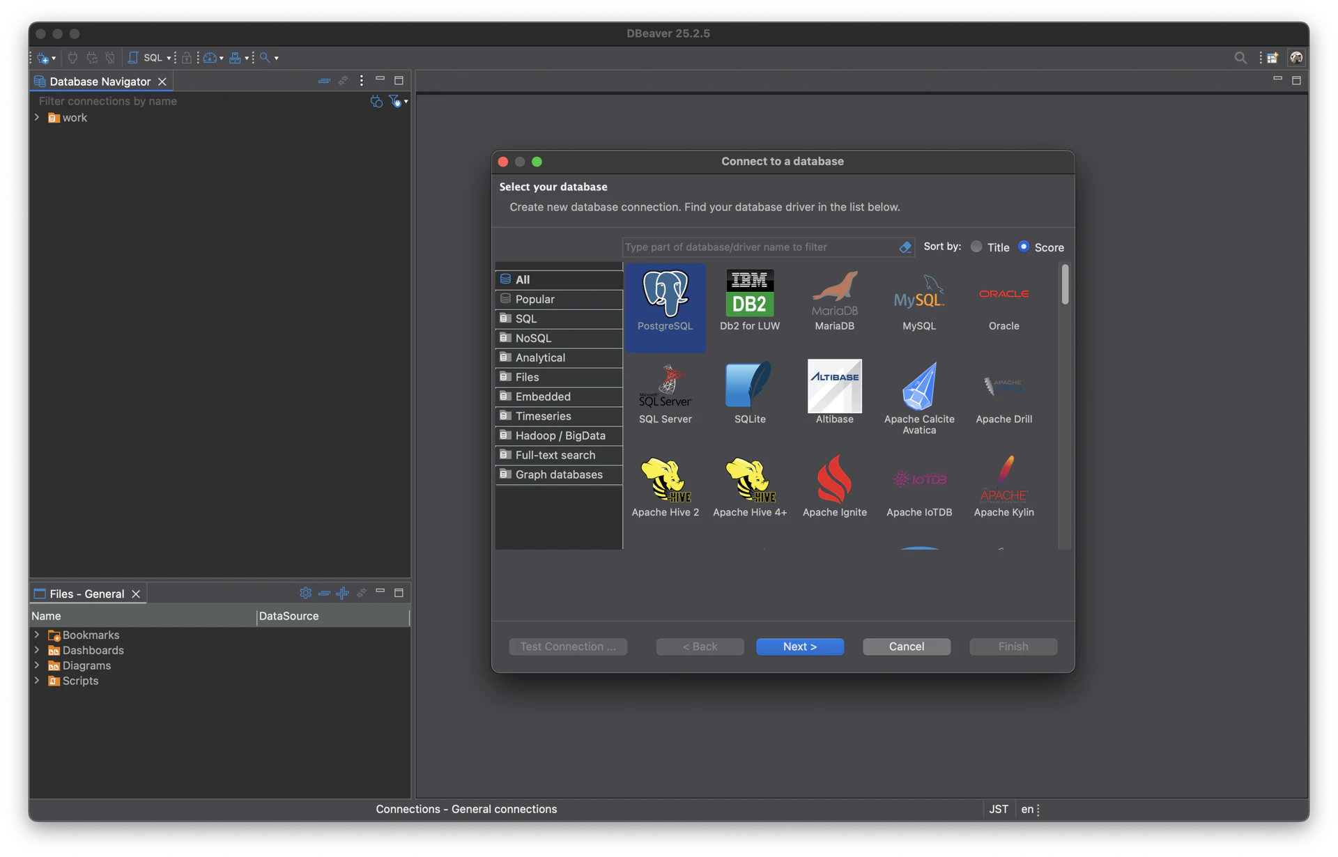This screenshot has width=1338, height=857.
Task: Select the Timeseries category
Action: point(559,416)
